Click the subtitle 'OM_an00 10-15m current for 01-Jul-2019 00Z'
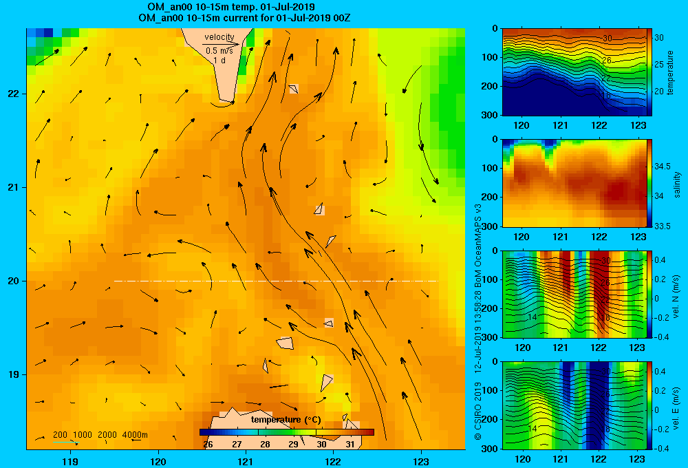This screenshot has height=468, width=688. pyautogui.click(x=244, y=18)
